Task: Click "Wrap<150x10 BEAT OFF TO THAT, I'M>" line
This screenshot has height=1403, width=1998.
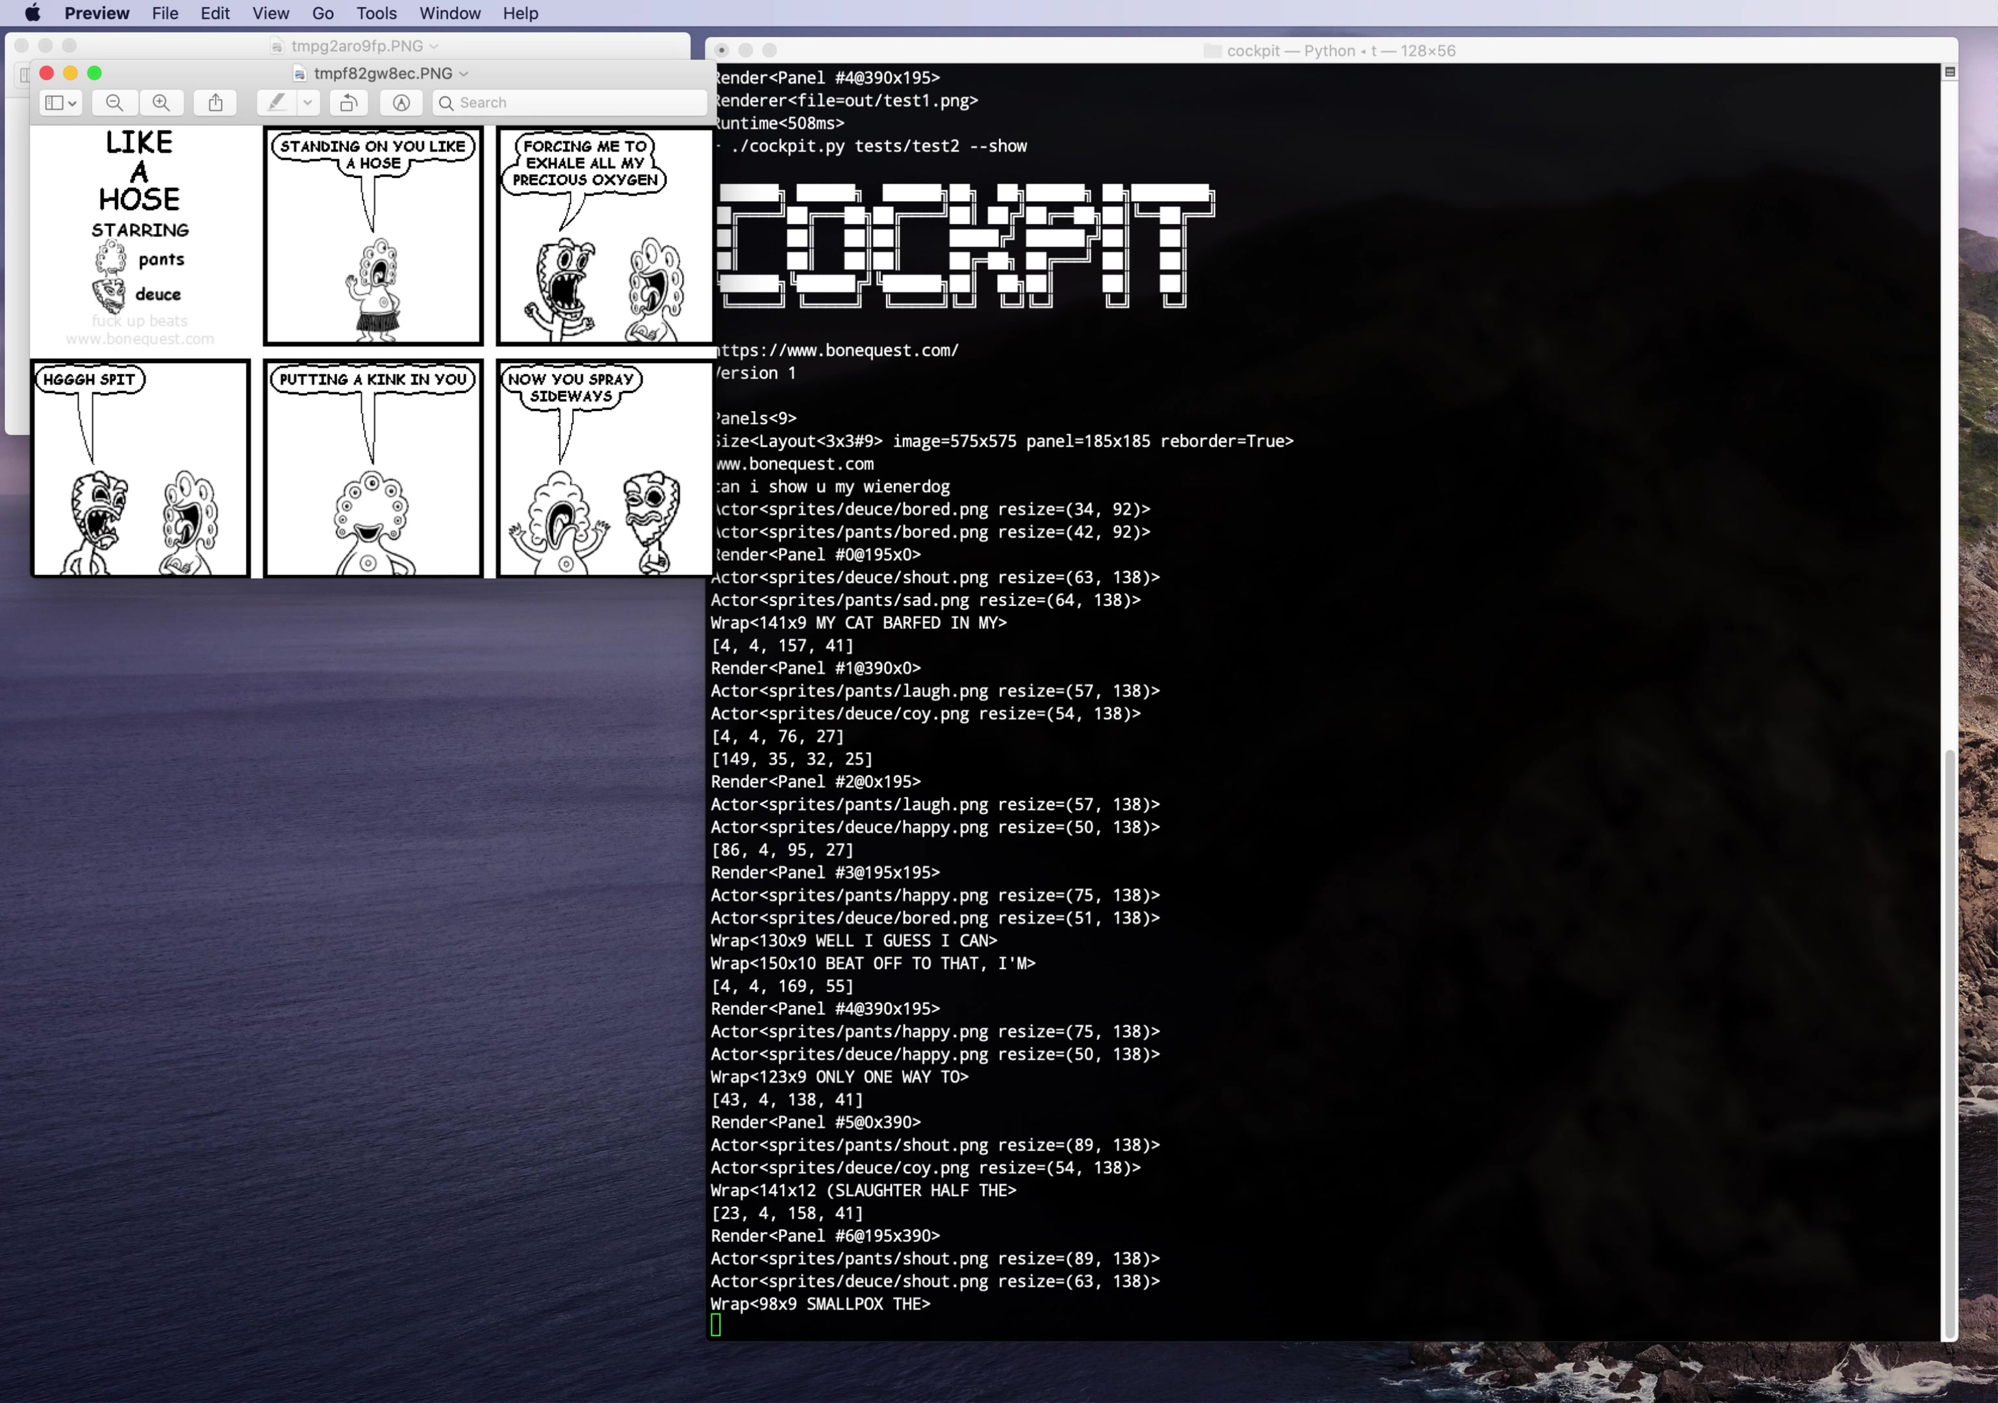Action: [874, 963]
